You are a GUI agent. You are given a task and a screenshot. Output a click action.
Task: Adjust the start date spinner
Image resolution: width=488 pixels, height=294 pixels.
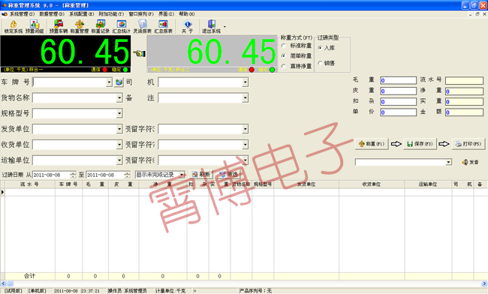tap(73, 175)
